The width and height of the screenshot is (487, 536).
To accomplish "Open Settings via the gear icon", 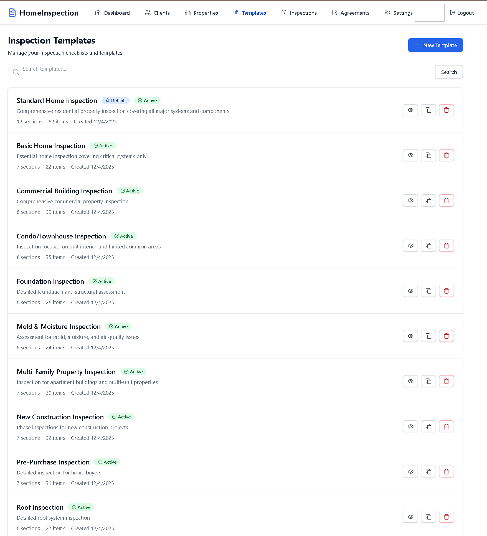I will tap(387, 12).
